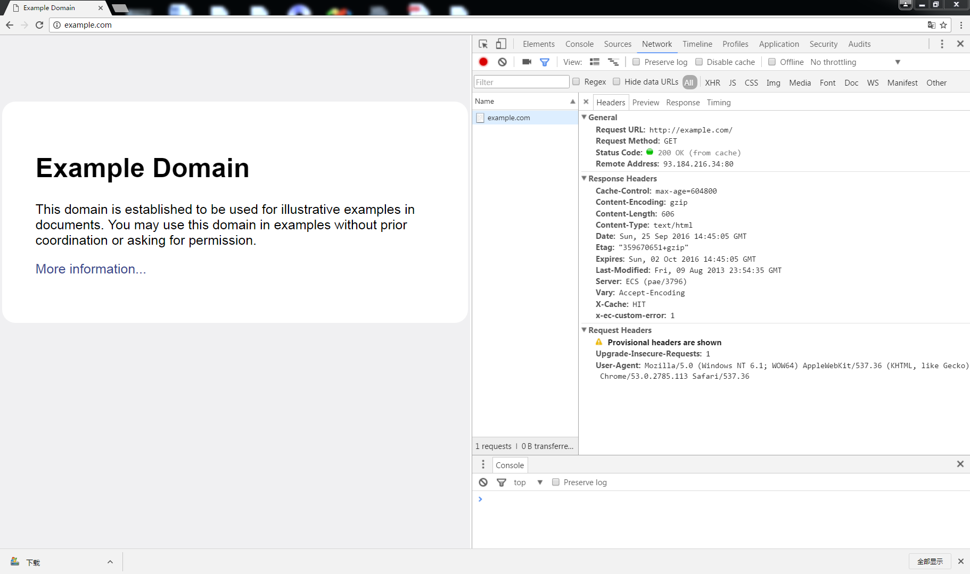Image resolution: width=970 pixels, height=574 pixels.
Task: Enable network Preserve log checkbox
Action: pyautogui.click(x=636, y=62)
